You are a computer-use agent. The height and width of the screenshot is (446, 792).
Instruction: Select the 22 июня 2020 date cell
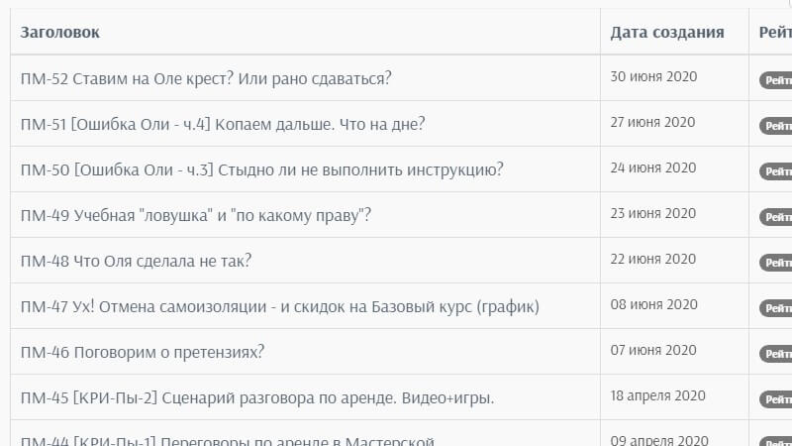pos(653,259)
